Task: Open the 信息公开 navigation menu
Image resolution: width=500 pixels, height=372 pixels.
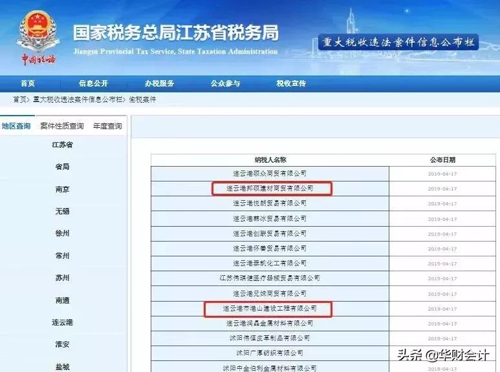Action: 93,83
